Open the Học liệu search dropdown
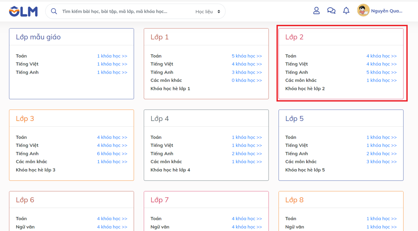This screenshot has width=418, height=231. click(208, 11)
